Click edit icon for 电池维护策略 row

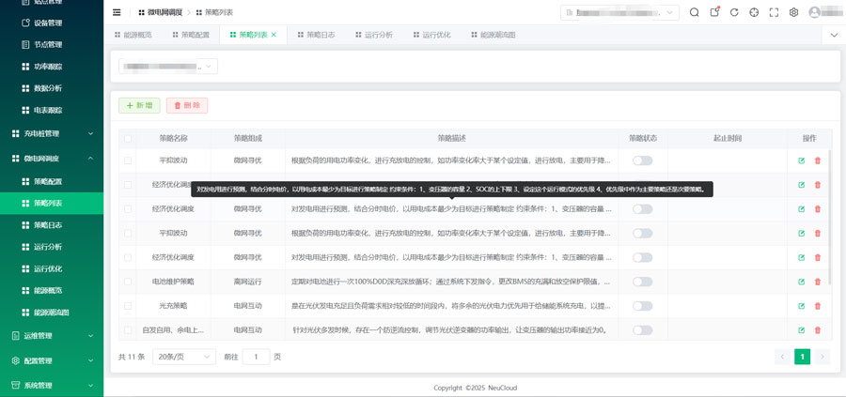[x=801, y=282]
